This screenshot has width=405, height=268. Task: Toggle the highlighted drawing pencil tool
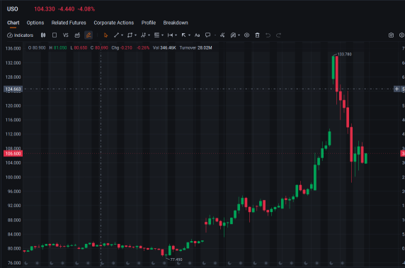point(89,35)
